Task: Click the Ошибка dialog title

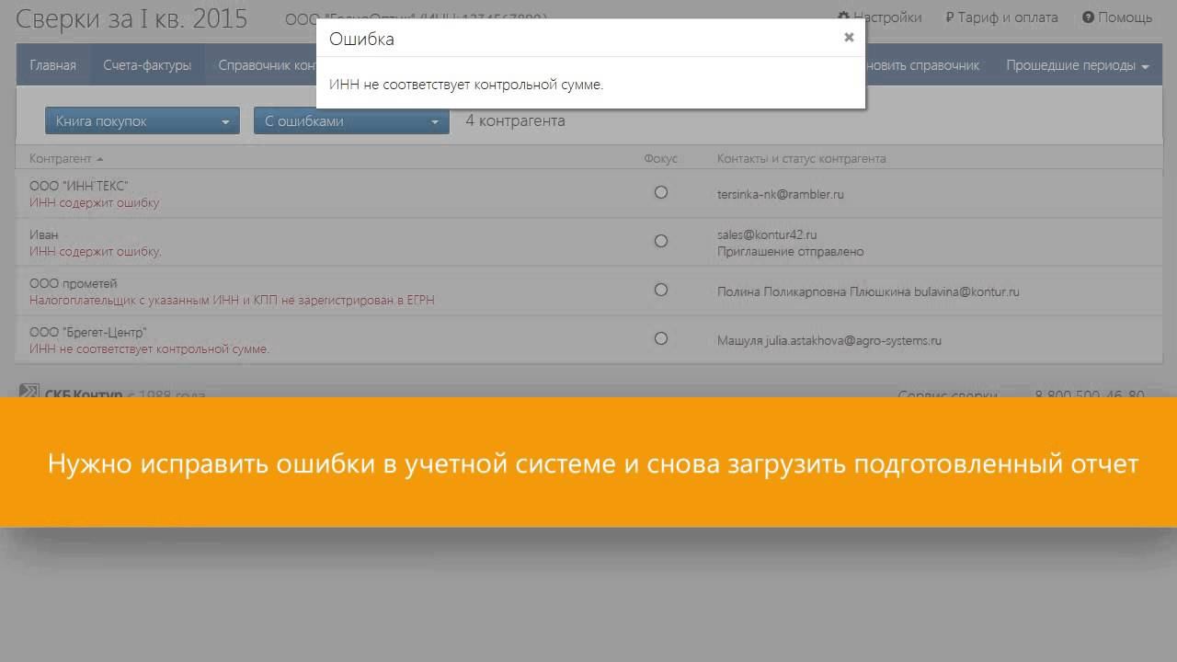Action: [x=361, y=39]
